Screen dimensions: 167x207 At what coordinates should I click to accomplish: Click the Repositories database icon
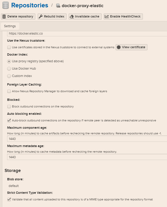click(x=6, y=5)
